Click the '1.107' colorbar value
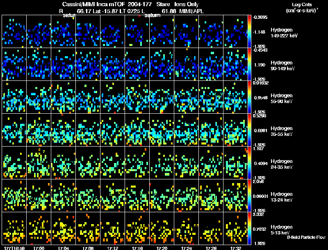The image size is (328, 250). (258, 149)
